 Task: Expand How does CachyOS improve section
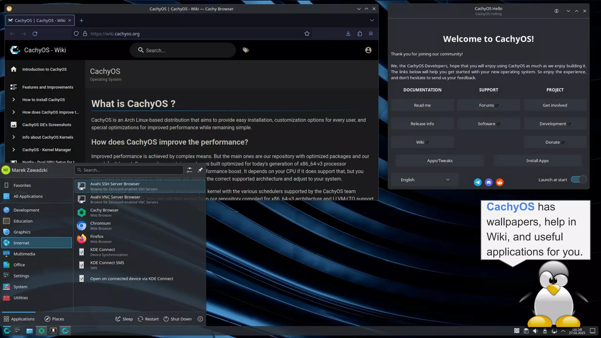pyautogui.click(x=13, y=112)
